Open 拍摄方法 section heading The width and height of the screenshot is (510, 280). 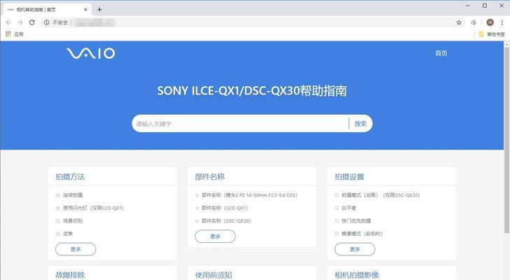[70, 176]
